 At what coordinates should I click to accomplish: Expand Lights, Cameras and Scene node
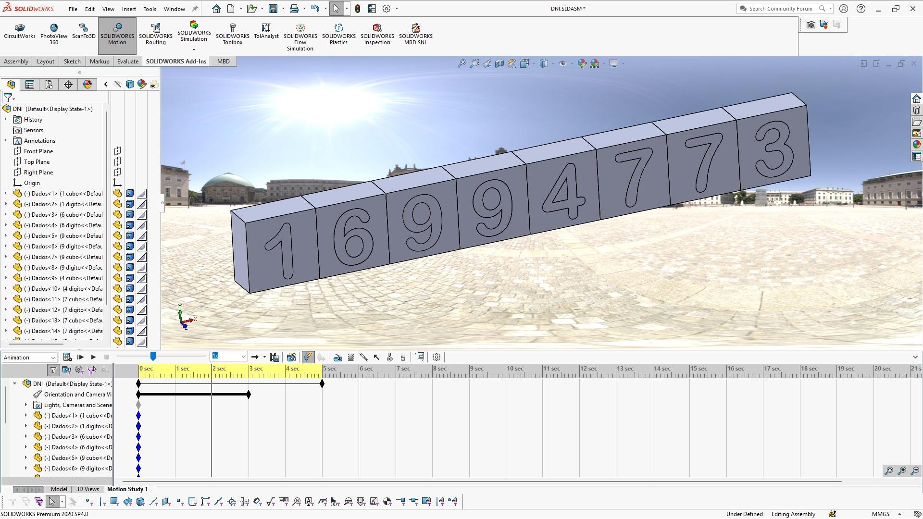[26, 405]
